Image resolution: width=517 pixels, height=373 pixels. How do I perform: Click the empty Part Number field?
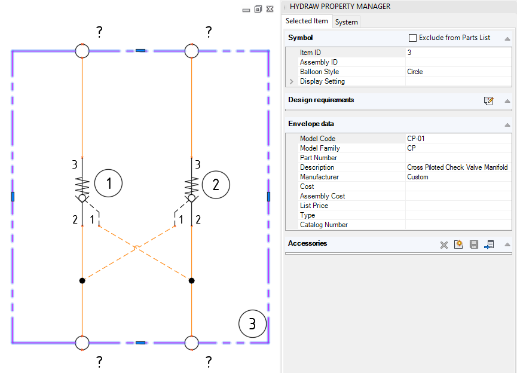tap(457, 158)
